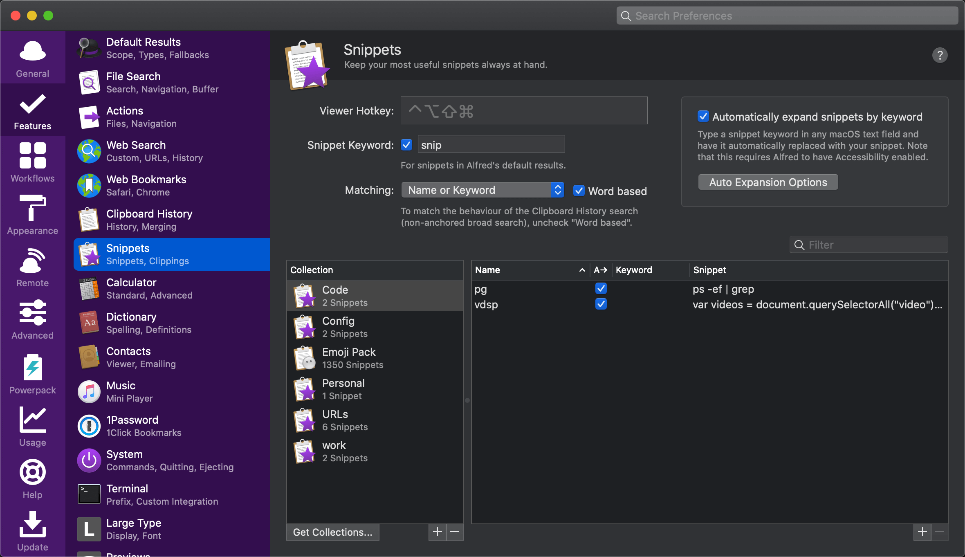Remove the selected collection with minus
This screenshot has height=557, width=965.
(x=455, y=532)
